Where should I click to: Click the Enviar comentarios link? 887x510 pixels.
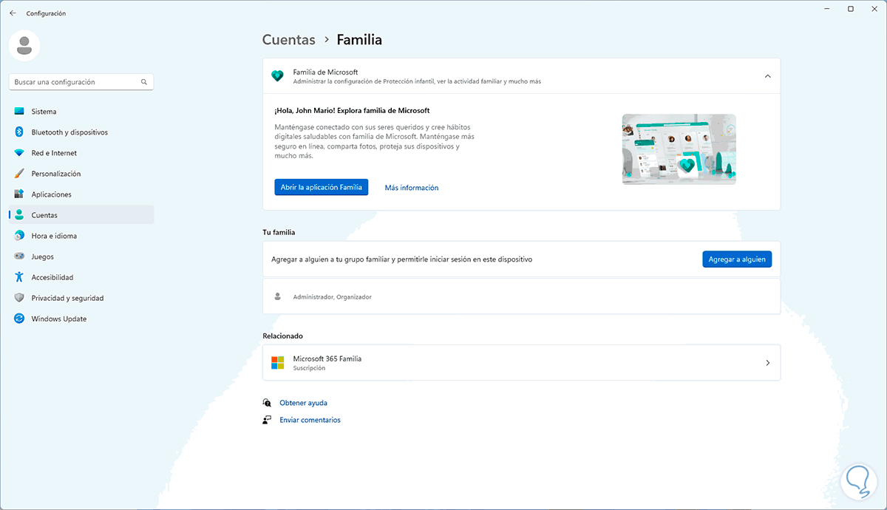tap(310, 420)
